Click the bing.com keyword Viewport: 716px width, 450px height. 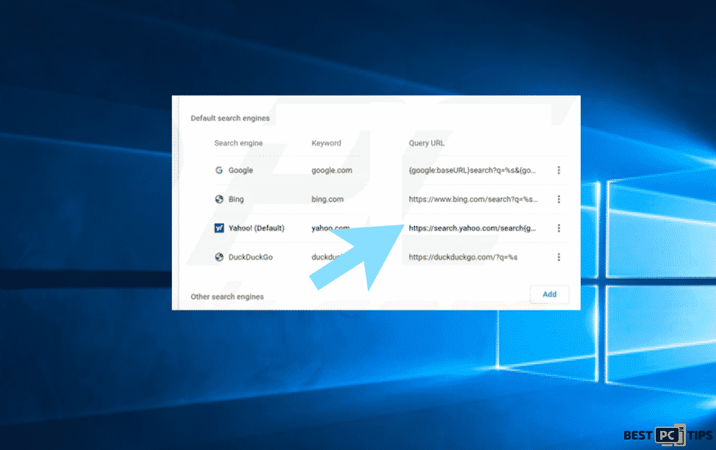click(x=328, y=199)
